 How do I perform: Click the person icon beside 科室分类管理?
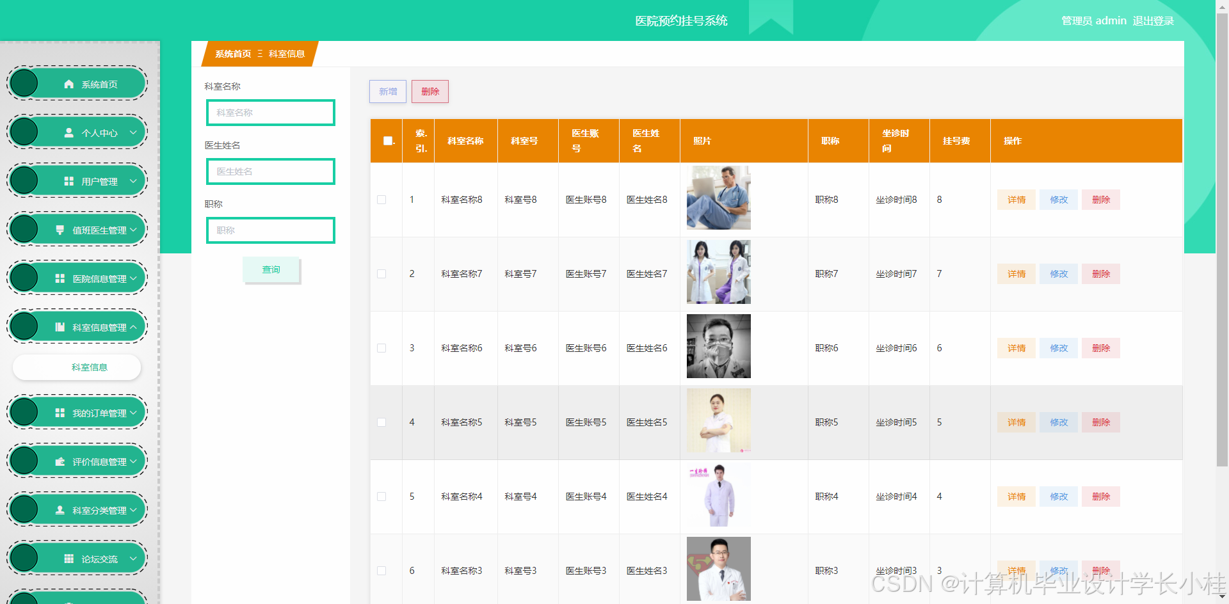point(60,511)
